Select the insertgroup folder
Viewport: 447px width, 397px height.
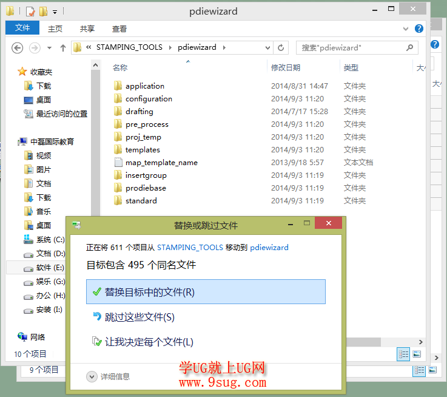[x=146, y=175]
